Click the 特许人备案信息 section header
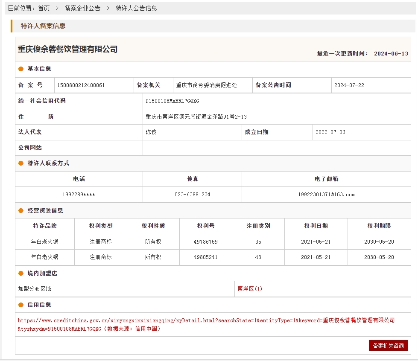This screenshot has width=418, height=361. tap(43, 26)
